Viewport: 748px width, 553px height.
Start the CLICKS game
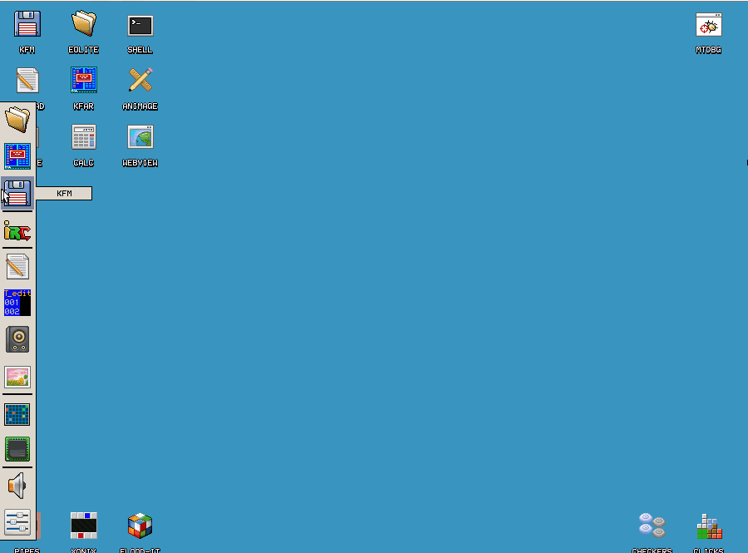(x=709, y=525)
